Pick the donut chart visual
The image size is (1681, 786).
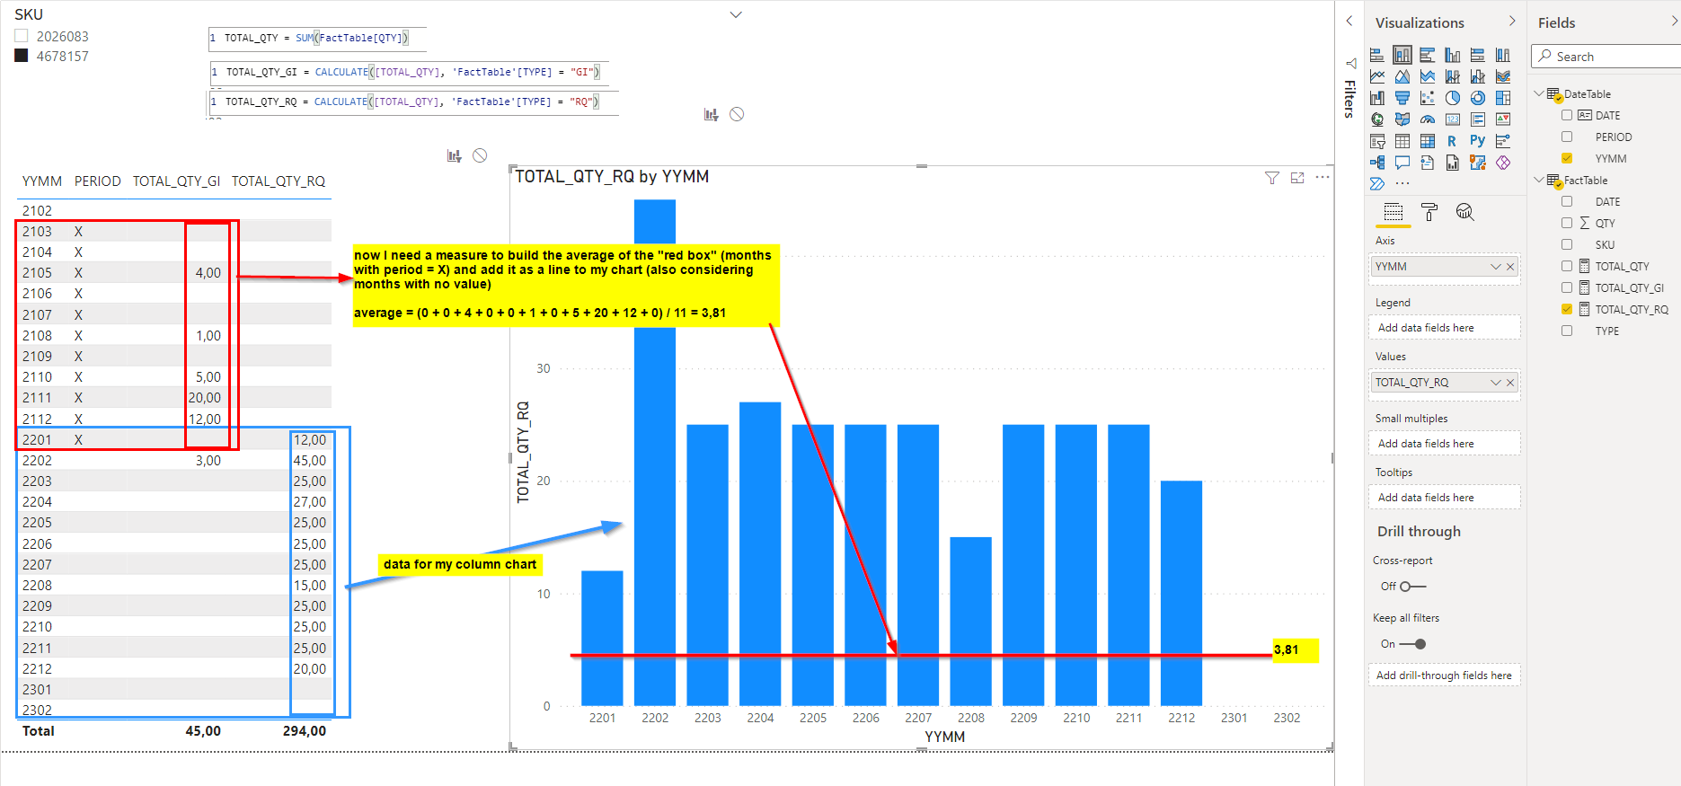(1478, 98)
